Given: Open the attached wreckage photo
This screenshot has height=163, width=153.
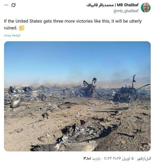Looking at the screenshot, I should click(77, 96).
